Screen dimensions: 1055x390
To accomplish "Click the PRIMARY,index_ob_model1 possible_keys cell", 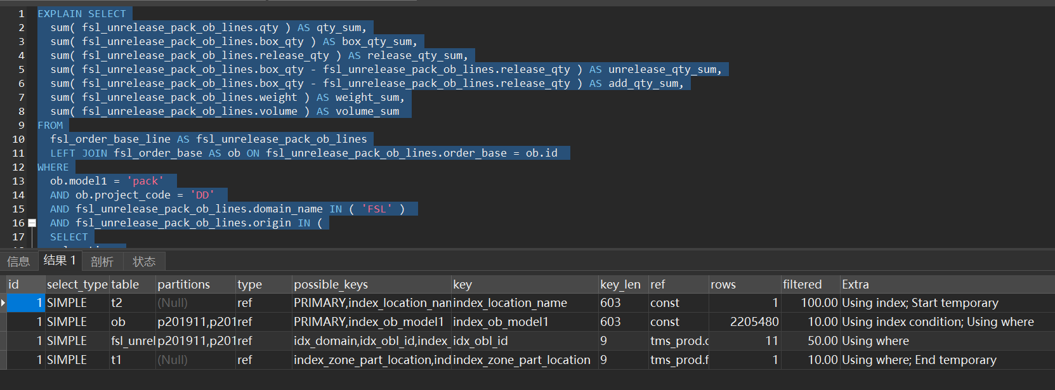I will pos(372,322).
